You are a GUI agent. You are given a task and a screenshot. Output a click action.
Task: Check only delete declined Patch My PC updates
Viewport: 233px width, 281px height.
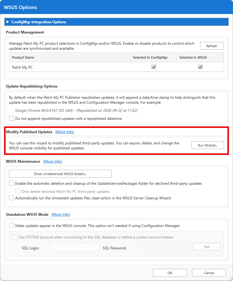click(18, 191)
